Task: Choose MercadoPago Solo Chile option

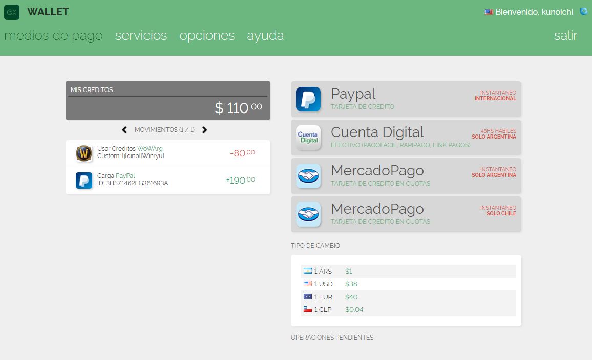Action: click(x=406, y=214)
